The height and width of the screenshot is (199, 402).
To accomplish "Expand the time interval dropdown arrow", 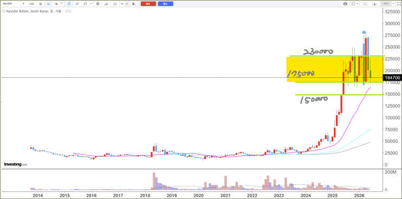I will pyautogui.click(x=62, y=4).
